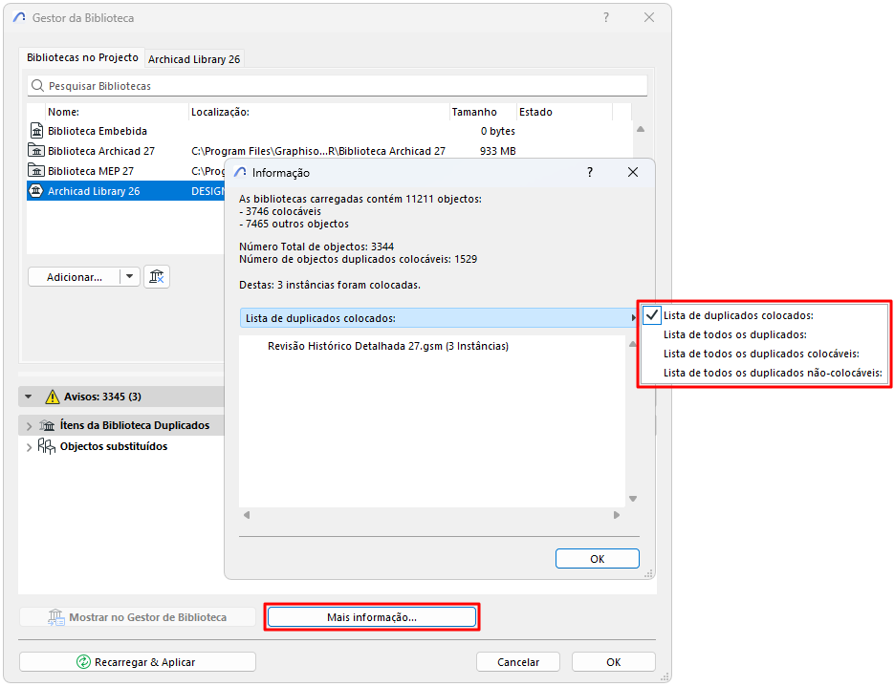Click the Cancelar button
This screenshot has width=894, height=687.
[517, 662]
